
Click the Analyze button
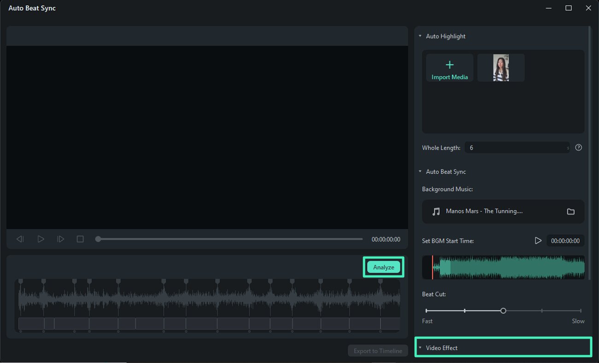click(383, 267)
